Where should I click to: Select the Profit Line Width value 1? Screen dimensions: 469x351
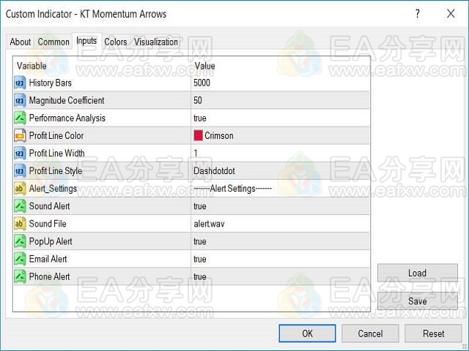[x=196, y=153]
